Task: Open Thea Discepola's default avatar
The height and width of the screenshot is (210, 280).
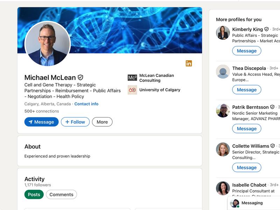Action: pyautogui.click(x=223, y=72)
